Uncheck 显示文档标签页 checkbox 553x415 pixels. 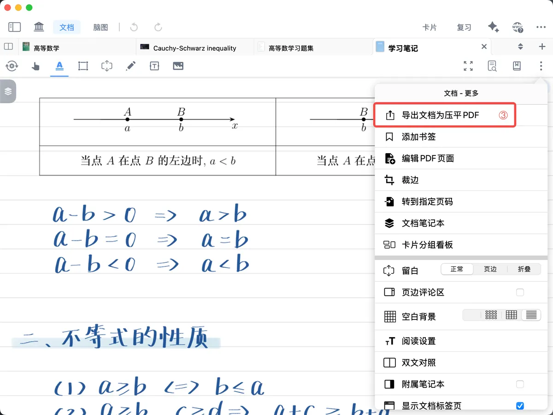pyautogui.click(x=520, y=406)
